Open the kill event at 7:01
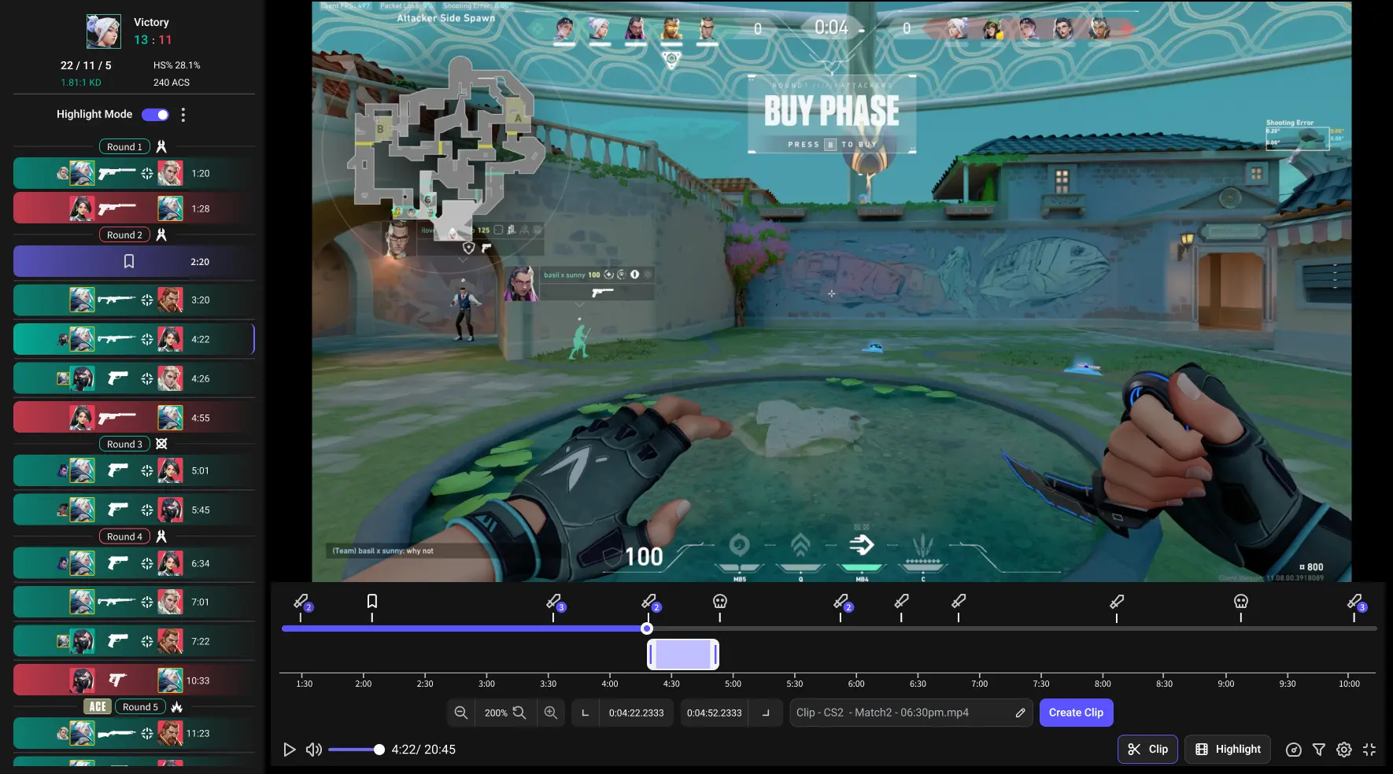 point(134,602)
